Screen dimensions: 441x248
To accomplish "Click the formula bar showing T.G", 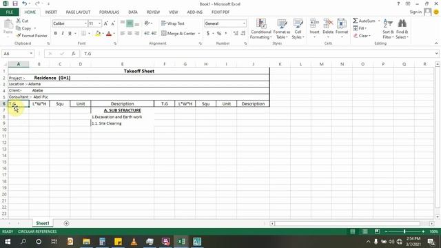I will [x=258, y=54].
